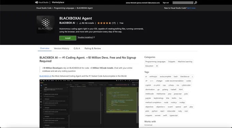Image resolution: width=232 pixels, height=128 pixels.
Task: Click the 'anthropic' tag
Action: [x=153, y=77]
